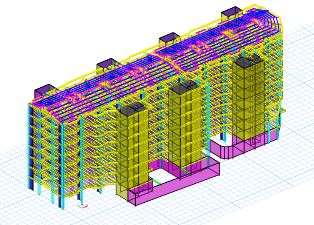Image resolution: width=314 pixels, height=225 pixels.
Task: Select dark top slab of middle core
Action: [x=183, y=85]
